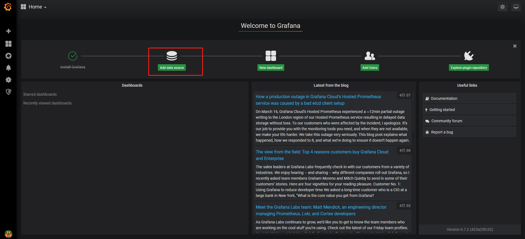Click the Grafana logo in sidebar
This screenshot has width=525, height=239.
[8, 7]
